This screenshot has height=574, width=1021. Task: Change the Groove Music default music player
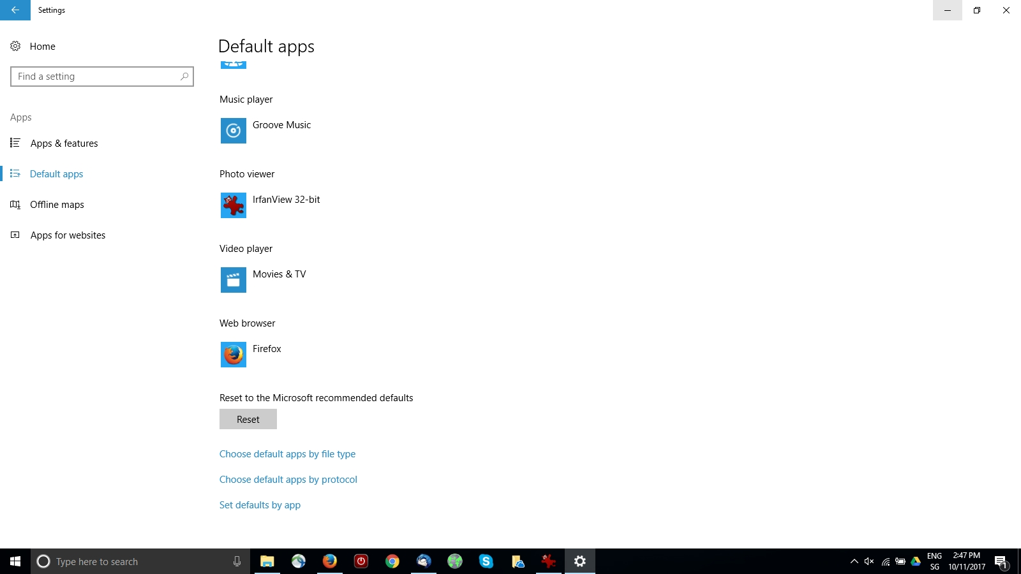(266, 131)
